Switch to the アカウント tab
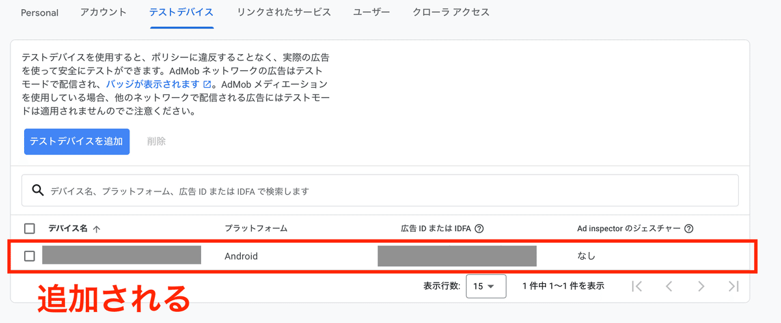 coord(103,12)
